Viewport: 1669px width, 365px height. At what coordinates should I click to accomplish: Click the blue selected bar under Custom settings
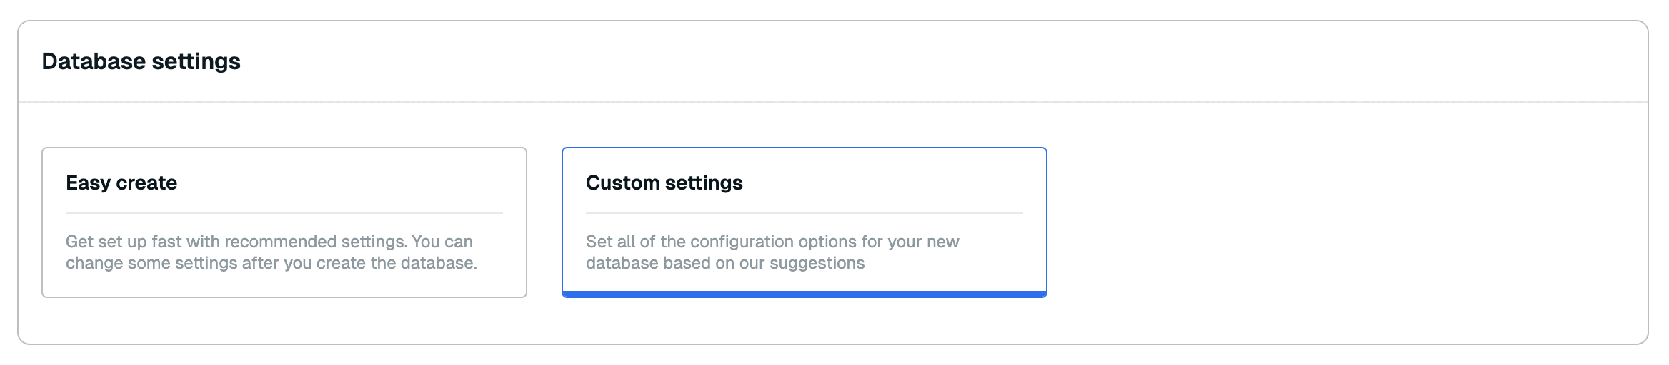[x=804, y=294]
